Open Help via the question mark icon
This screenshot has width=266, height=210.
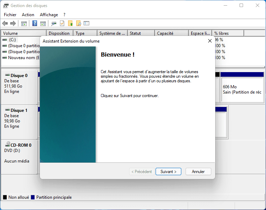(x=35, y=24)
